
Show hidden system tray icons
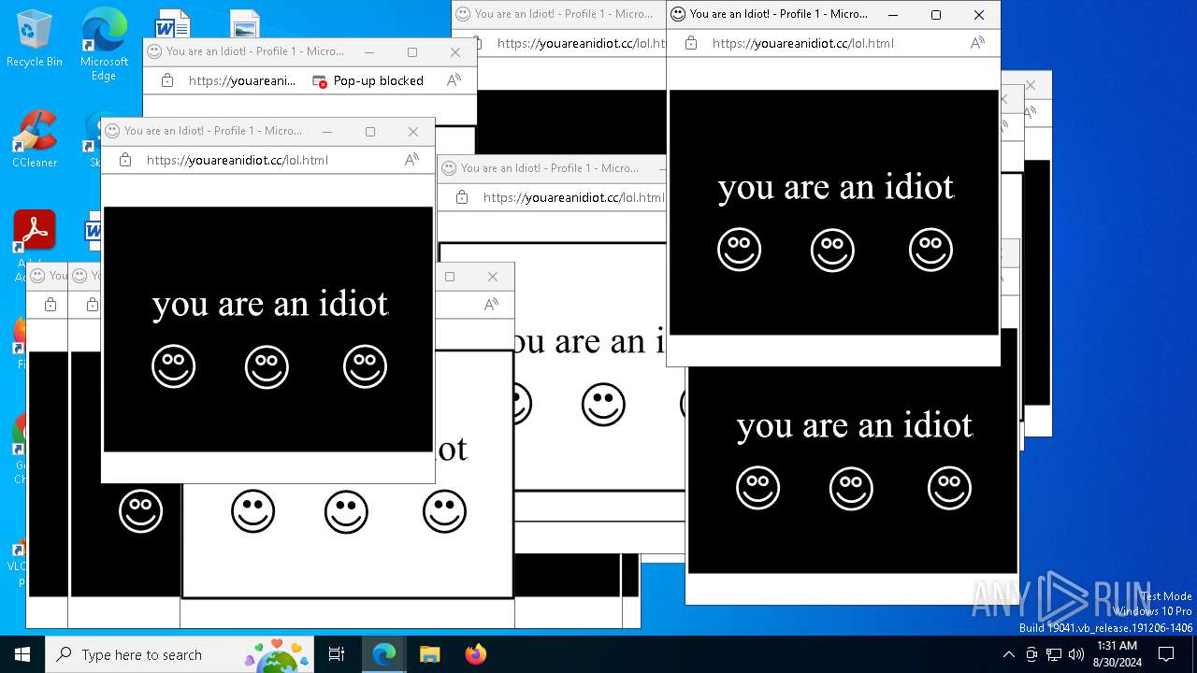(1008, 654)
